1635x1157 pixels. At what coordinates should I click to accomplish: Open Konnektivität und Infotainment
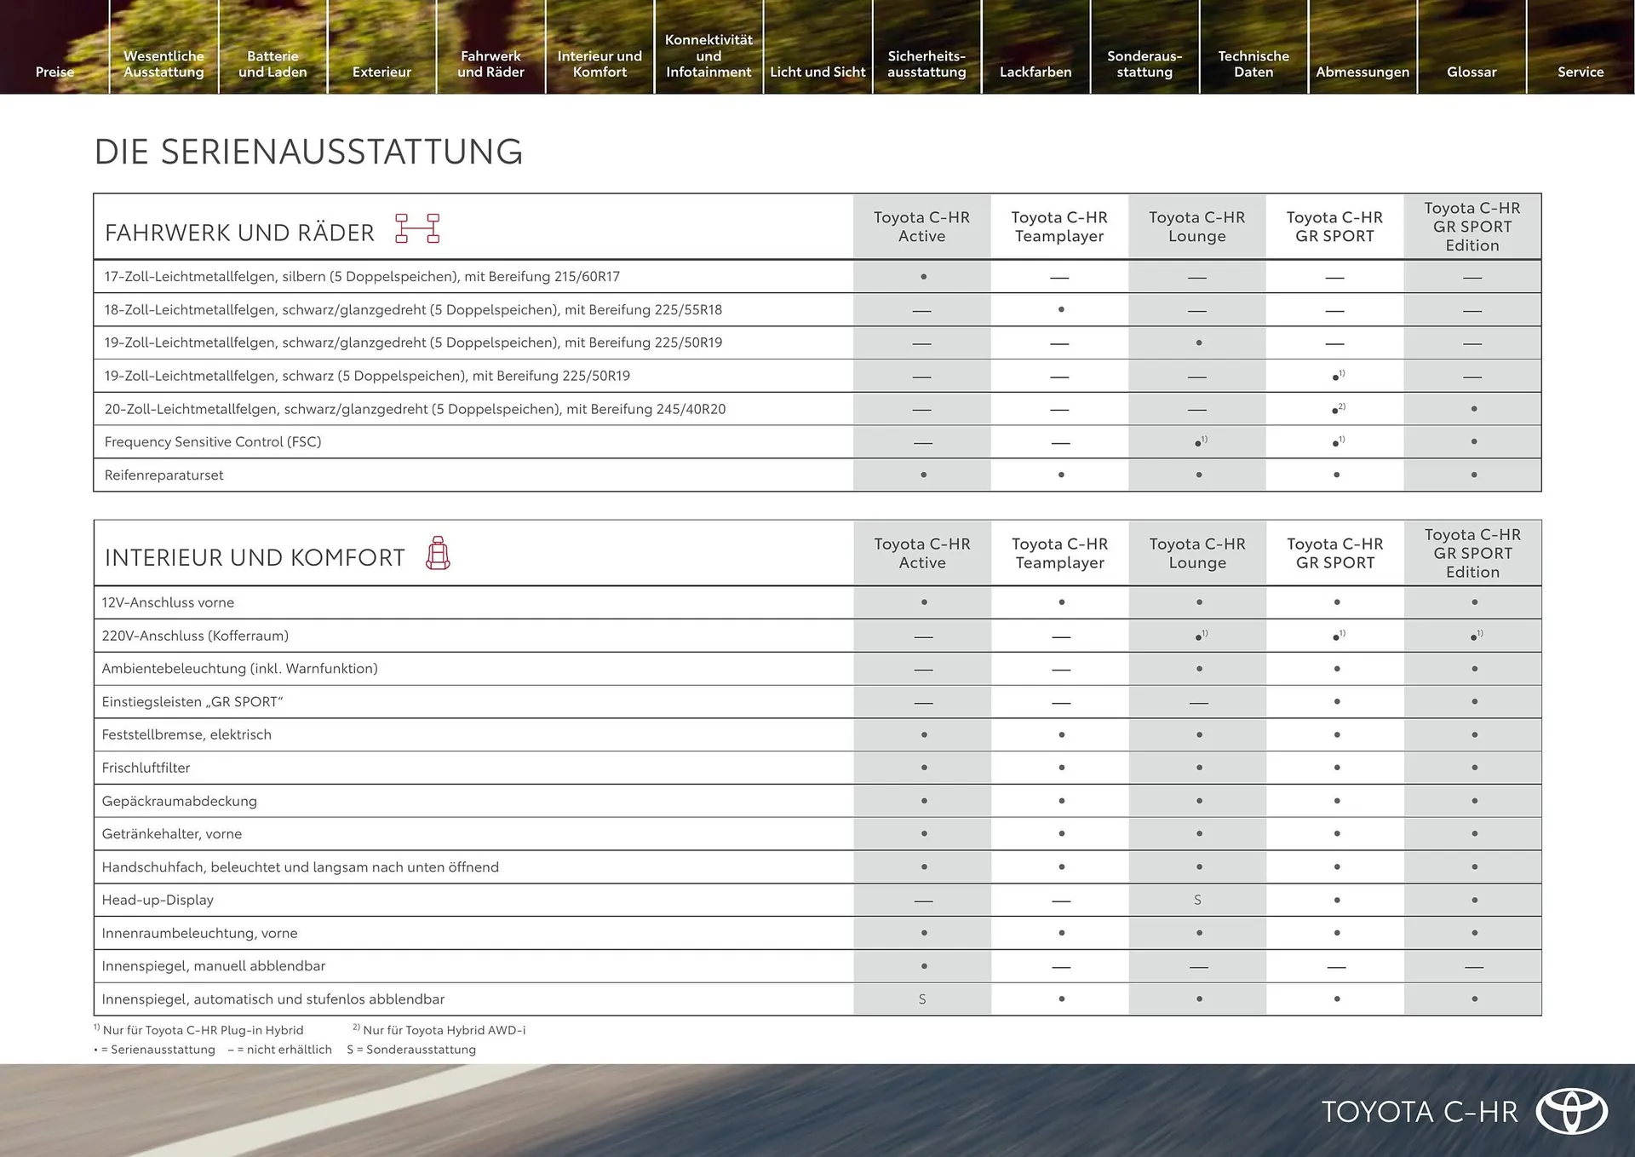(x=708, y=55)
